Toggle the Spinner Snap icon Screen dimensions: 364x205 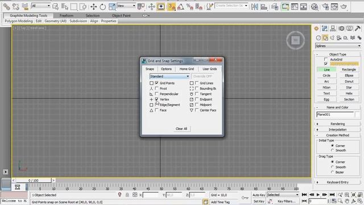[199, 7]
